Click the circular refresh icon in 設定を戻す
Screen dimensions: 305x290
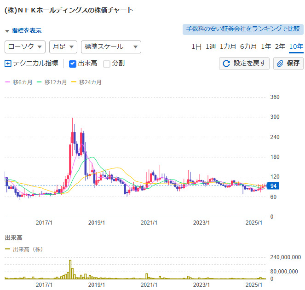click(226, 64)
